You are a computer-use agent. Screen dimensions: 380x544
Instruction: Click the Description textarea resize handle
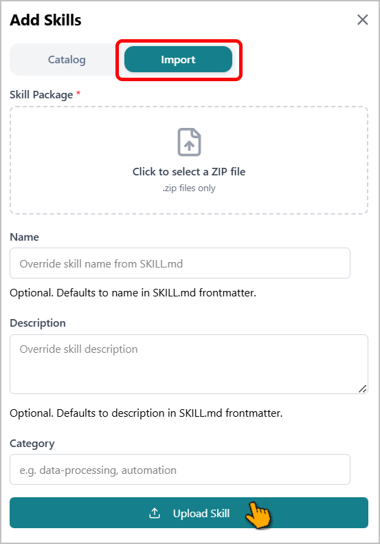pyautogui.click(x=363, y=389)
